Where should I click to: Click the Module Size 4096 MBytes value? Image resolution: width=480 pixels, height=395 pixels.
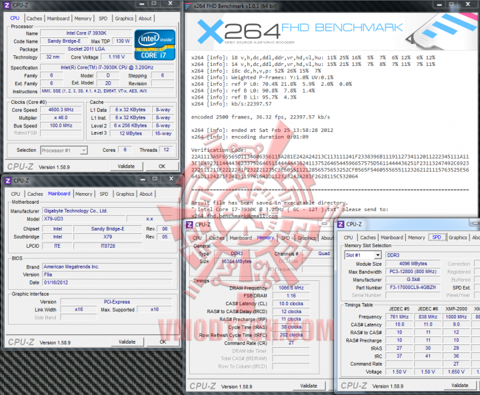pyautogui.click(x=413, y=263)
